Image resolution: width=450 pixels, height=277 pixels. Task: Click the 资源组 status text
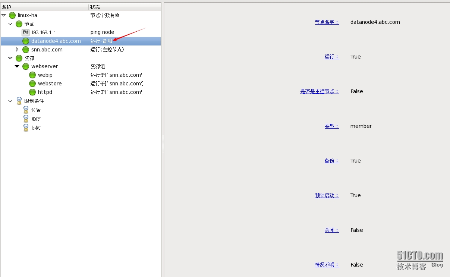coord(98,66)
